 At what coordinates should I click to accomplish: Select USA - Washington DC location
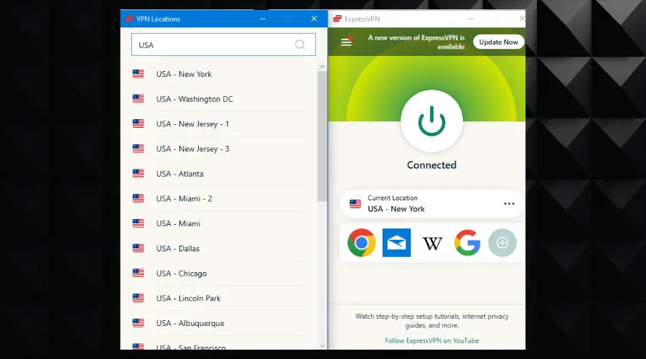point(220,99)
